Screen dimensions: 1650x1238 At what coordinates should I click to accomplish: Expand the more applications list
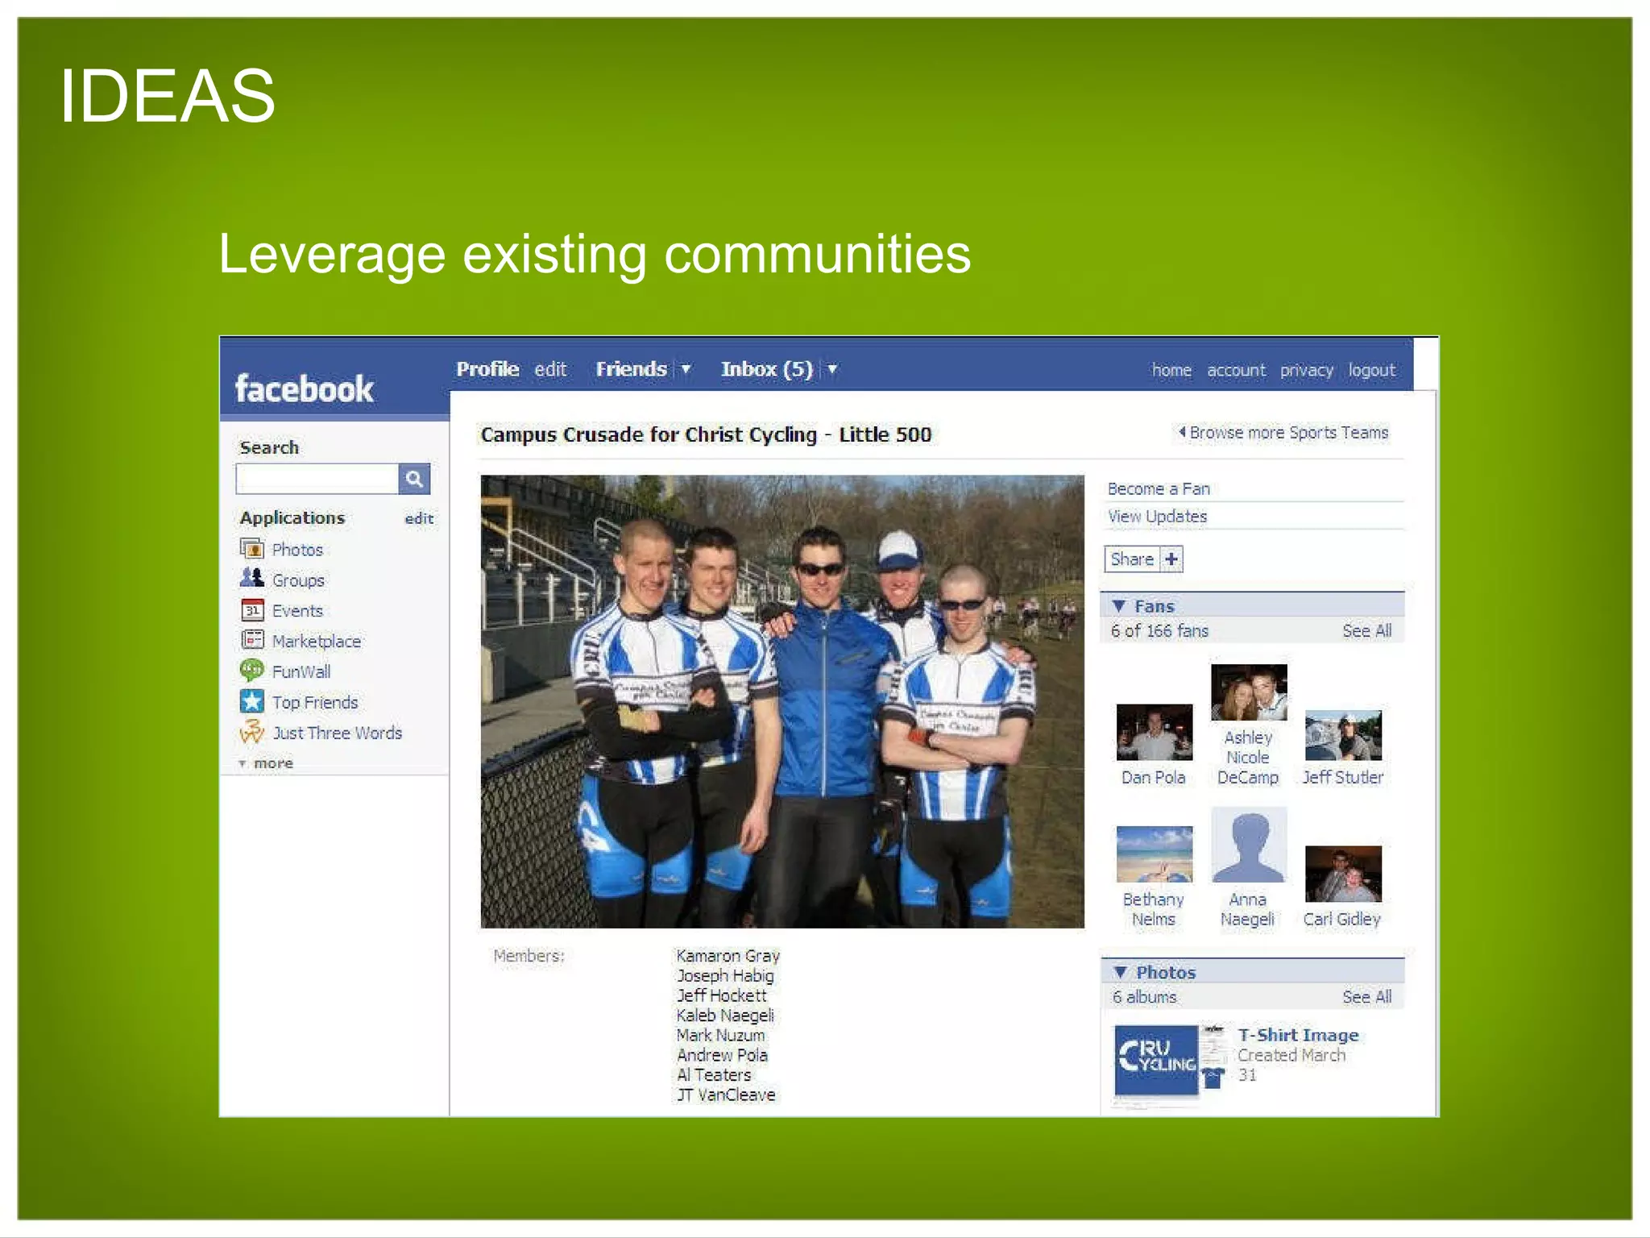click(266, 762)
